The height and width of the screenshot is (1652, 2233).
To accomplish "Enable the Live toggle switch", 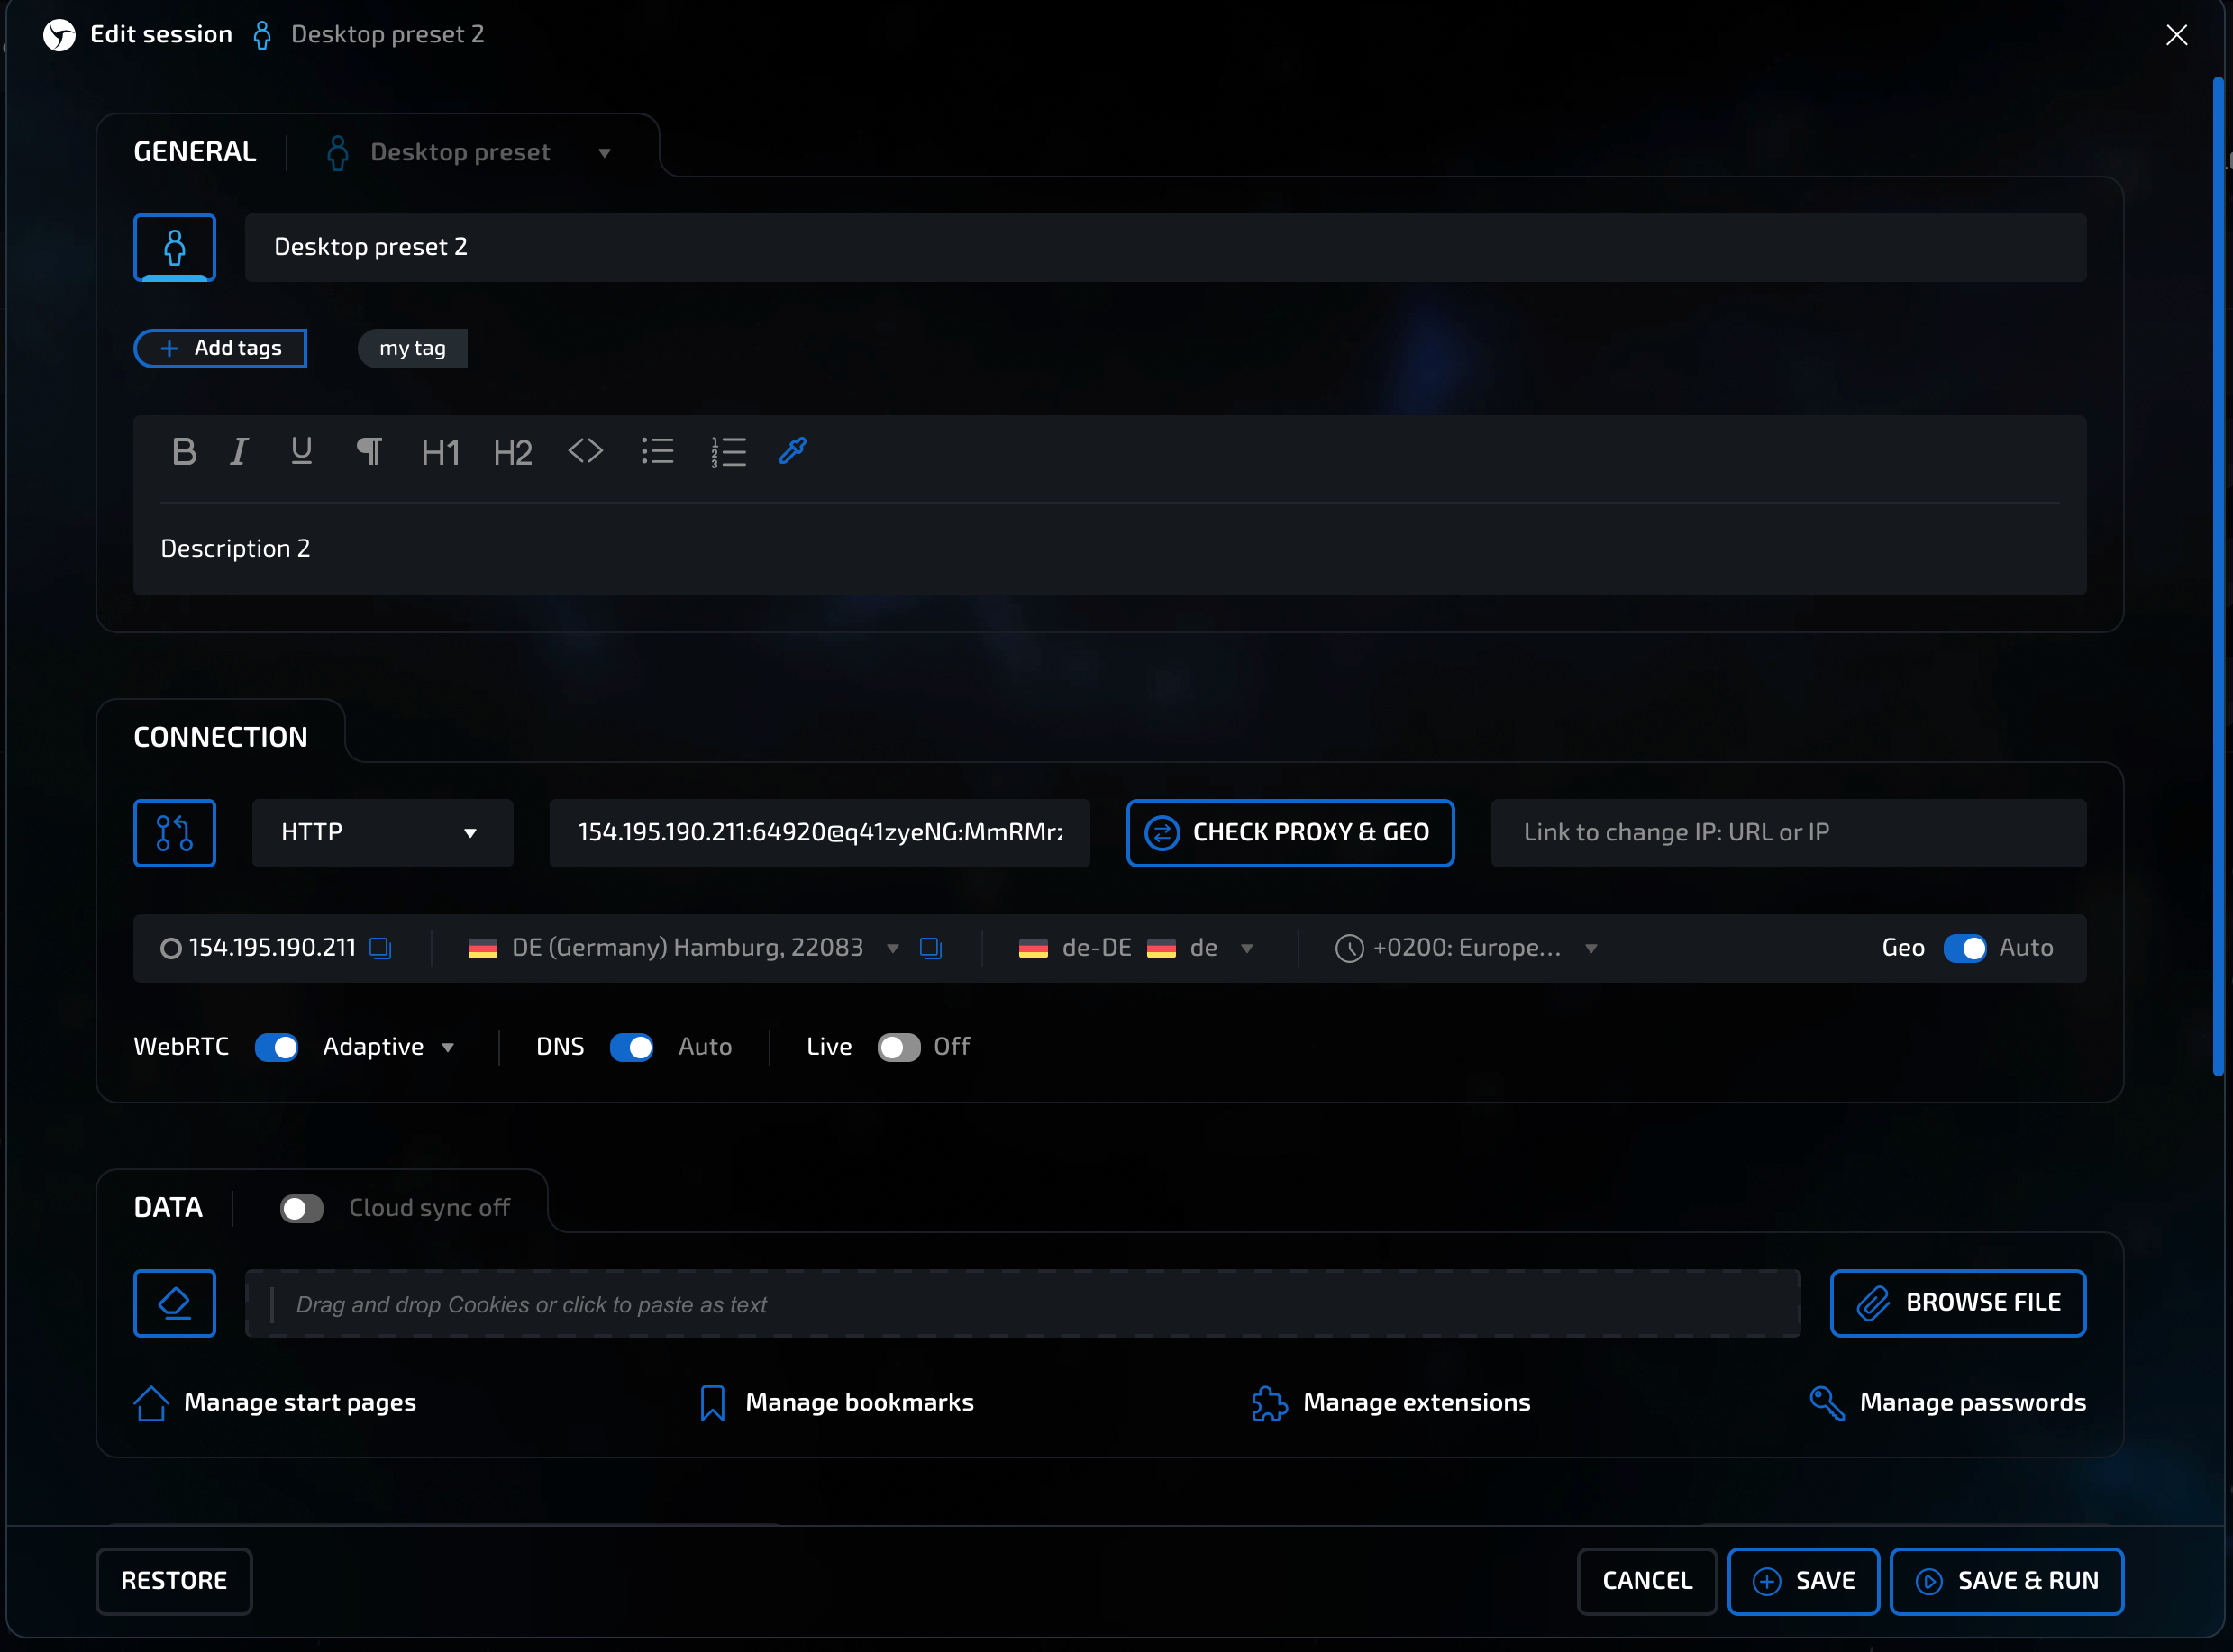I will pos(898,1047).
